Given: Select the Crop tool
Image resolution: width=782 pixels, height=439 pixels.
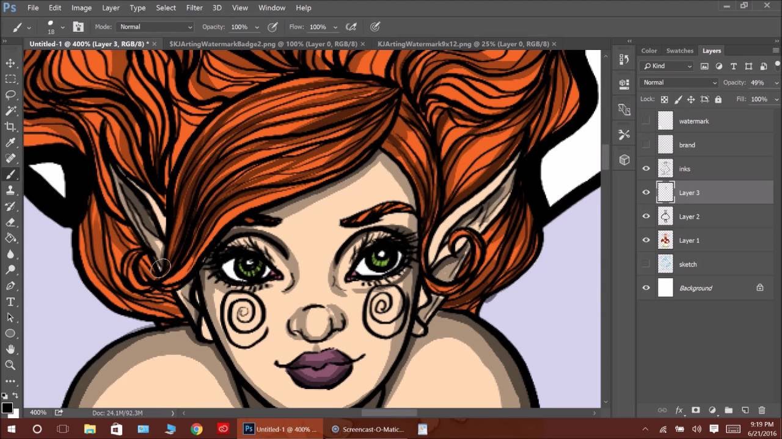Looking at the screenshot, I should click(x=10, y=126).
